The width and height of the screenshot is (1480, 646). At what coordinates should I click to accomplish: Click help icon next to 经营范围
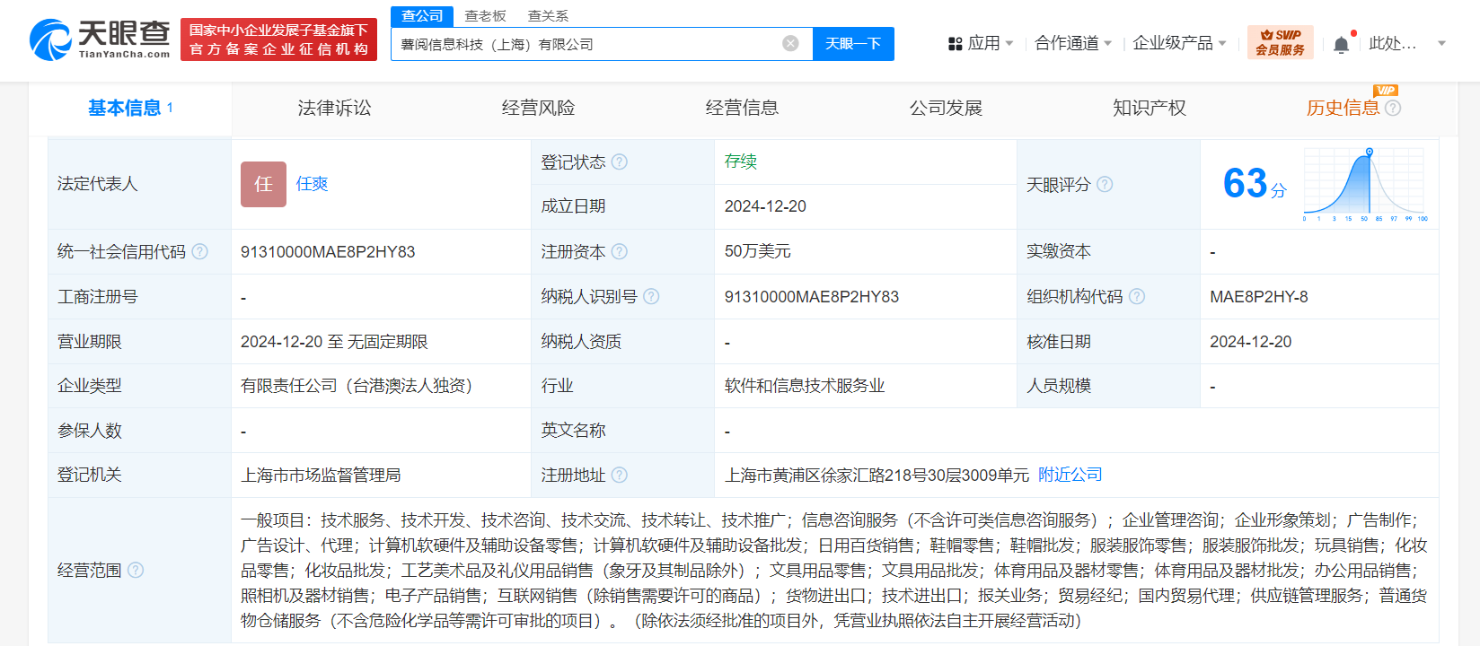[136, 571]
